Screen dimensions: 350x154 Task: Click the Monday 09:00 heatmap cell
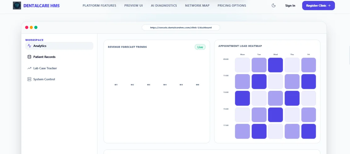pos(242,65)
